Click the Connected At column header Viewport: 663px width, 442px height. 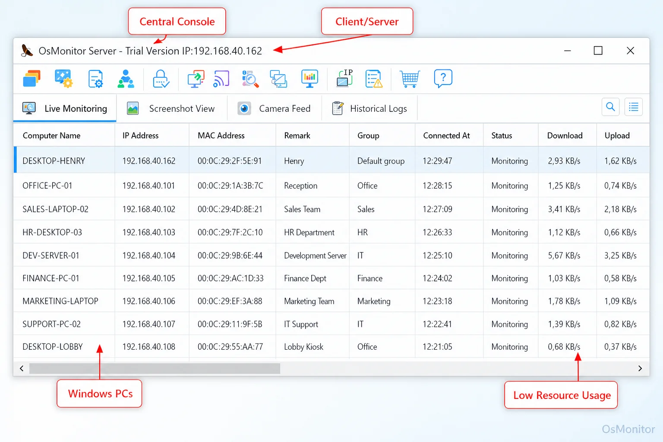tap(449, 136)
